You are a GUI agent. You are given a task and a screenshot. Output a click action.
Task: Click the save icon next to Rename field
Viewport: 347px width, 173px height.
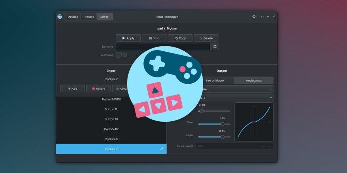tap(215, 47)
